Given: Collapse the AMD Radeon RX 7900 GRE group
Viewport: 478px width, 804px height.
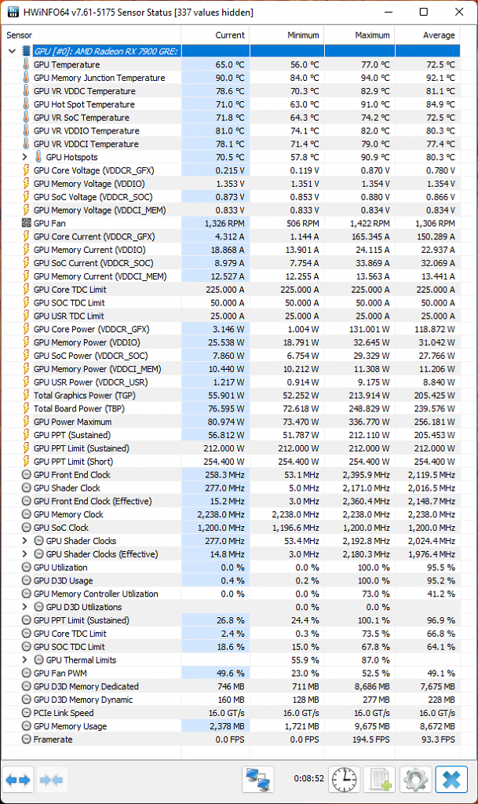Looking at the screenshot, I should (13, 51).
